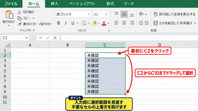Open the font settings dialog launcher
198x111 pixels.
click(x=109, y=31)
